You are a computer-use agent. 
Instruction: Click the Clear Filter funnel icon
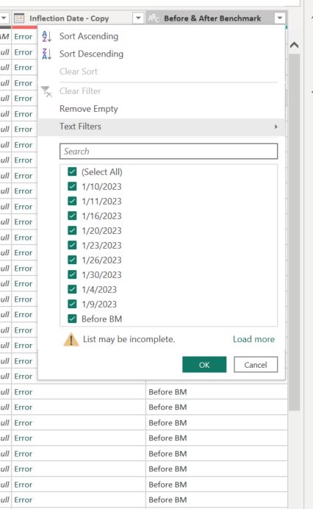point(47,91)
